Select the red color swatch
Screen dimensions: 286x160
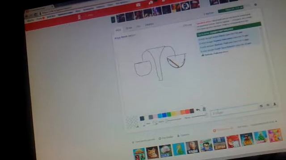click(187, 112)
